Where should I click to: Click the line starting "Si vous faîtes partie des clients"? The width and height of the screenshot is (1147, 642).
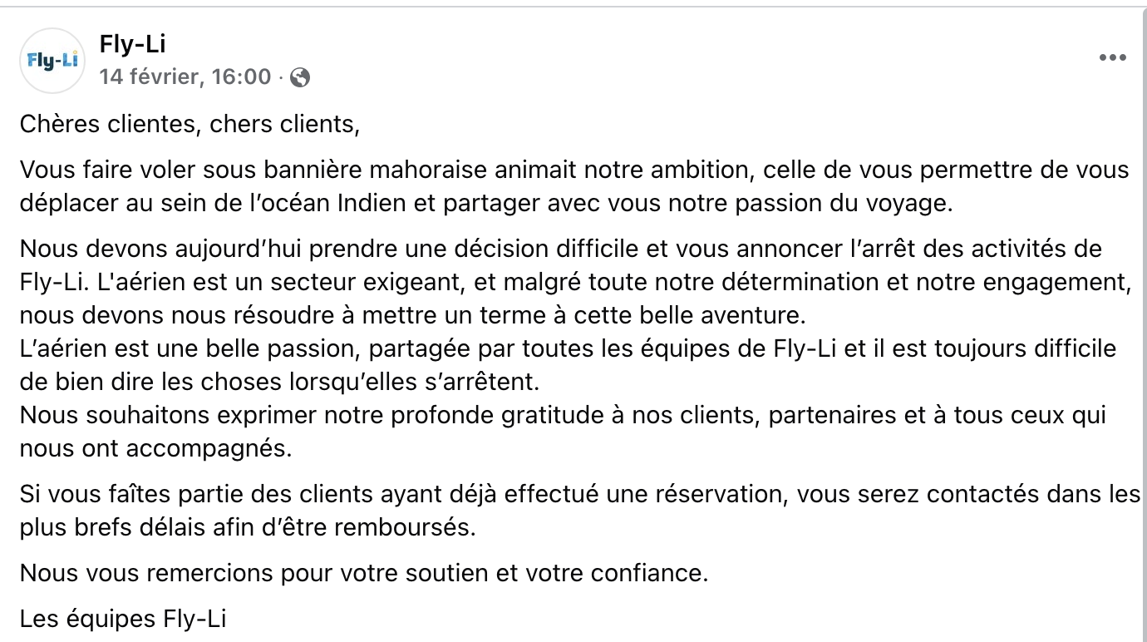click(x=579, y=494)
